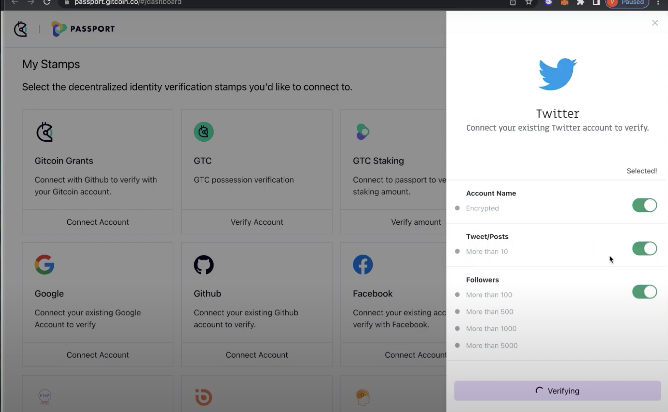
Task: Toggle the Tweet/Posts switch
Action: tap(644, 249)
